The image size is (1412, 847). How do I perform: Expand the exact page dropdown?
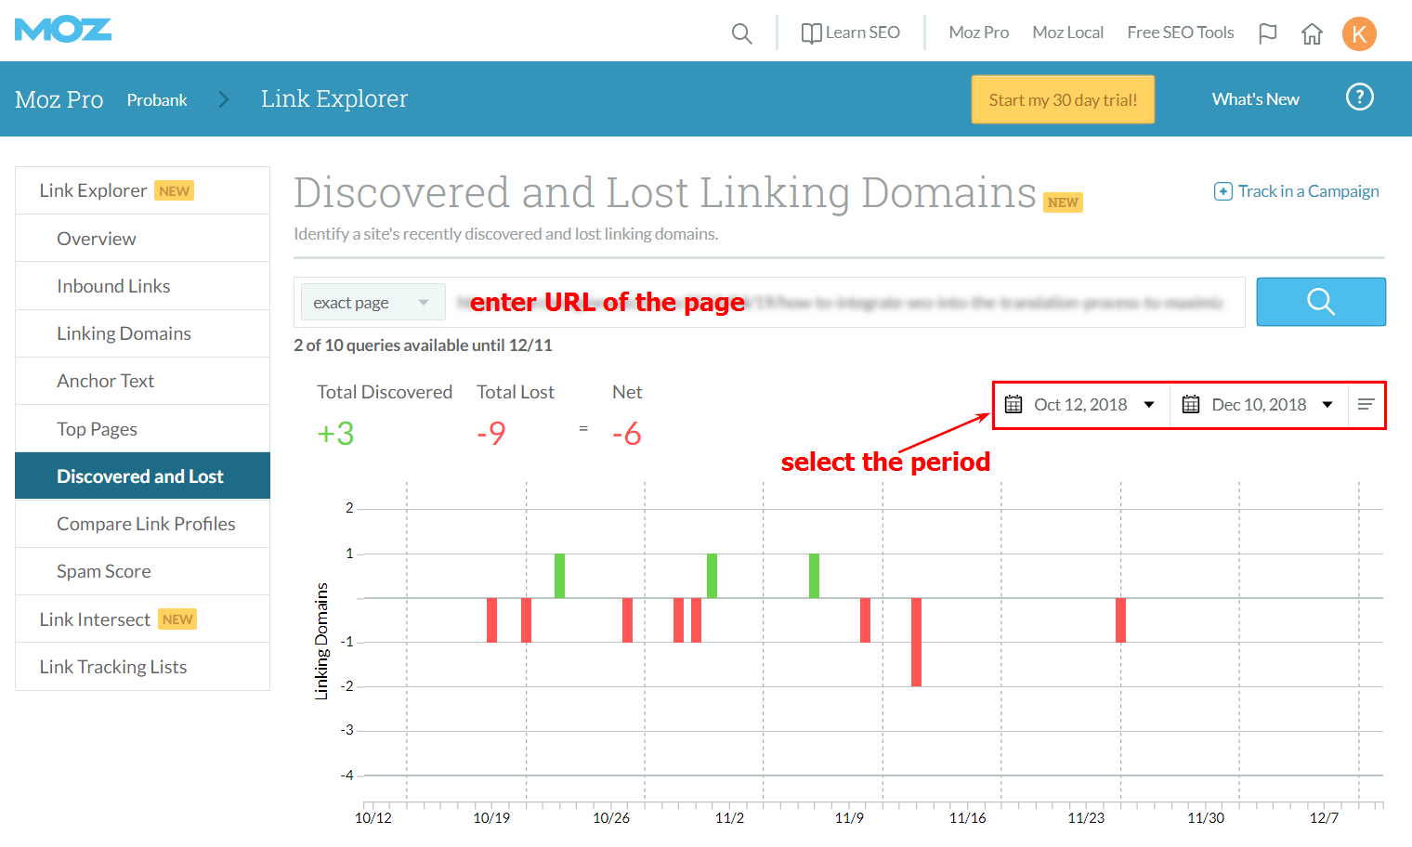(372, 302)
